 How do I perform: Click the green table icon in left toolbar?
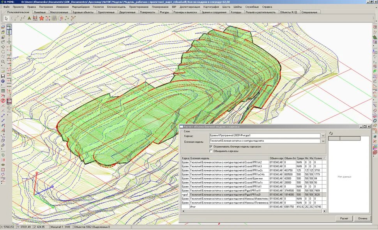pyautogui.click(x=3, y=91)
